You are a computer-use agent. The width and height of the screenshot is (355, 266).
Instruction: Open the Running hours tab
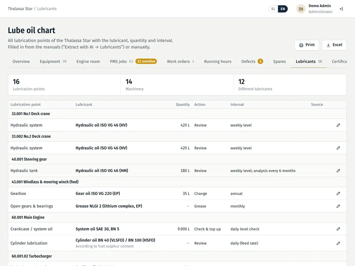click(x=218, y=62)
